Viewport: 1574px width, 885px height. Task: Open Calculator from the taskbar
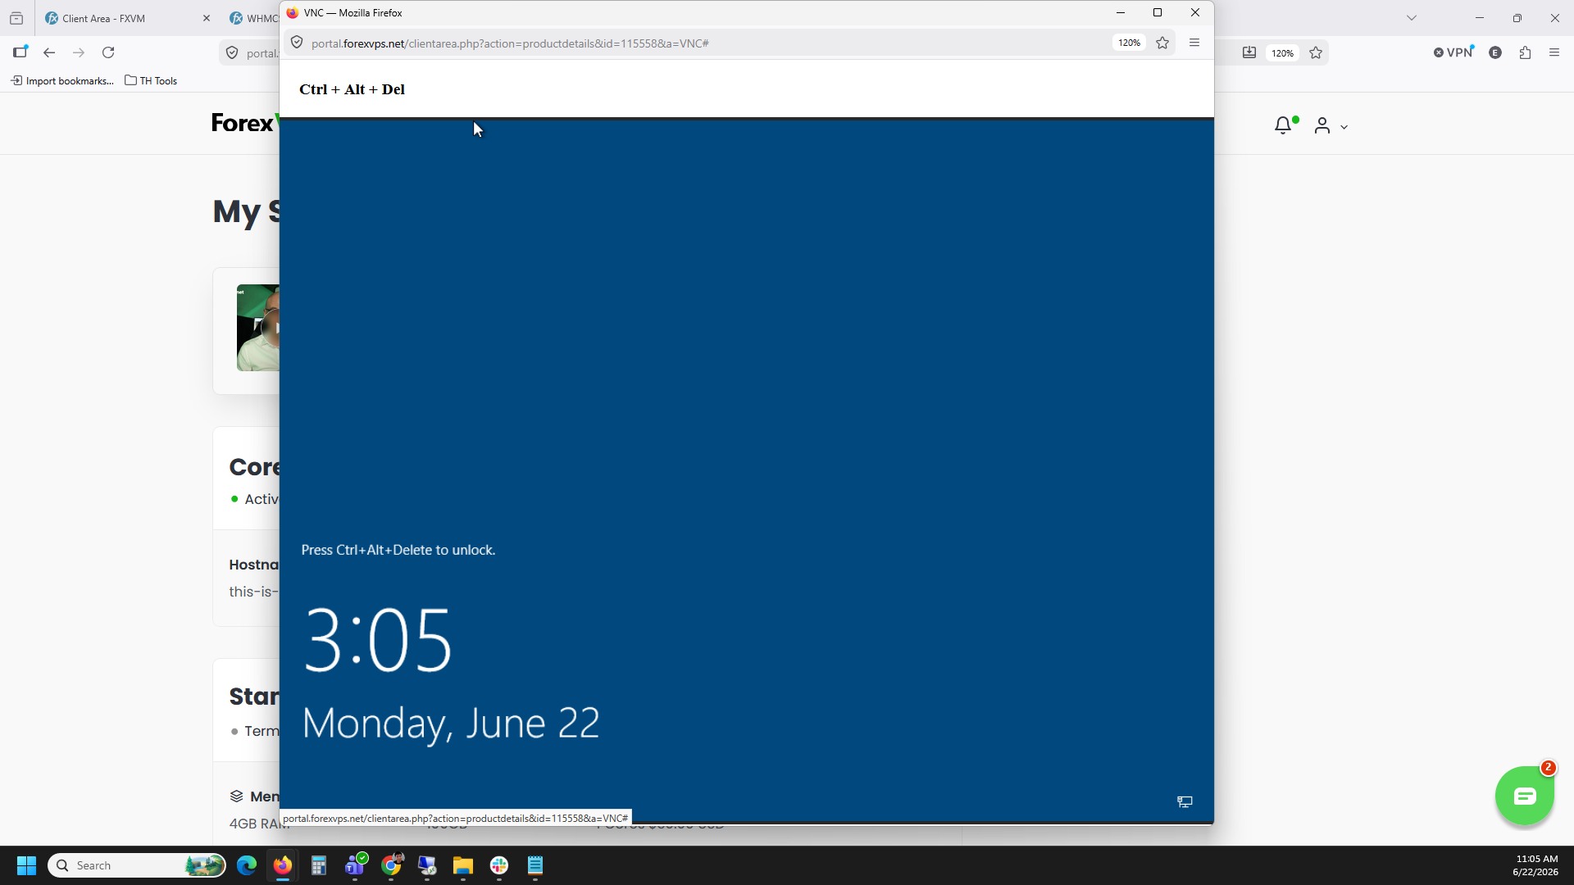click(319, 865)
